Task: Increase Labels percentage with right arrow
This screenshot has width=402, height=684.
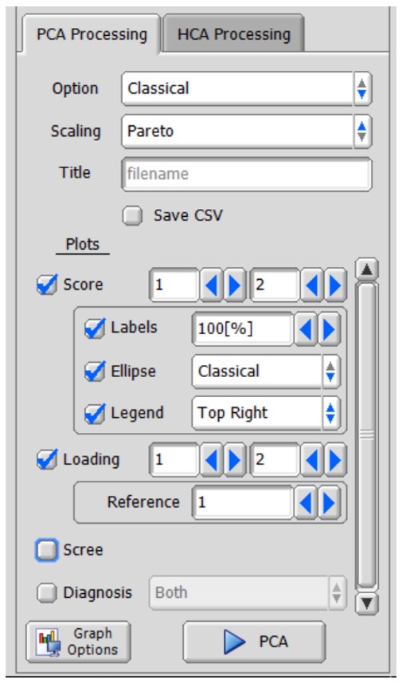Action: click(330, 329)
